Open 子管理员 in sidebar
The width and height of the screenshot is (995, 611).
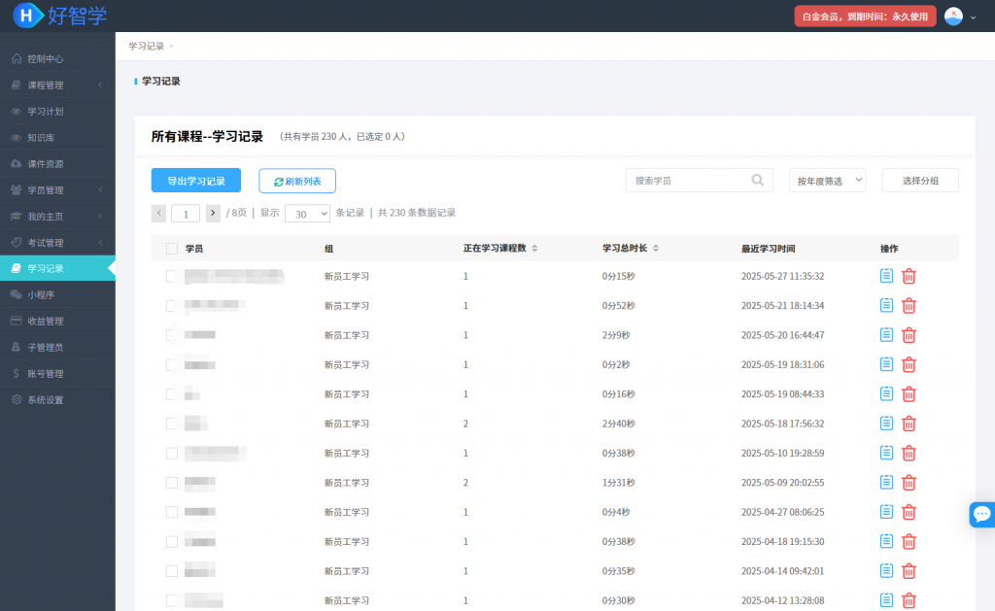(57, 347)
